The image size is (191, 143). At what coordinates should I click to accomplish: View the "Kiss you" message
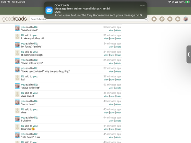click(x=106, y=129)
